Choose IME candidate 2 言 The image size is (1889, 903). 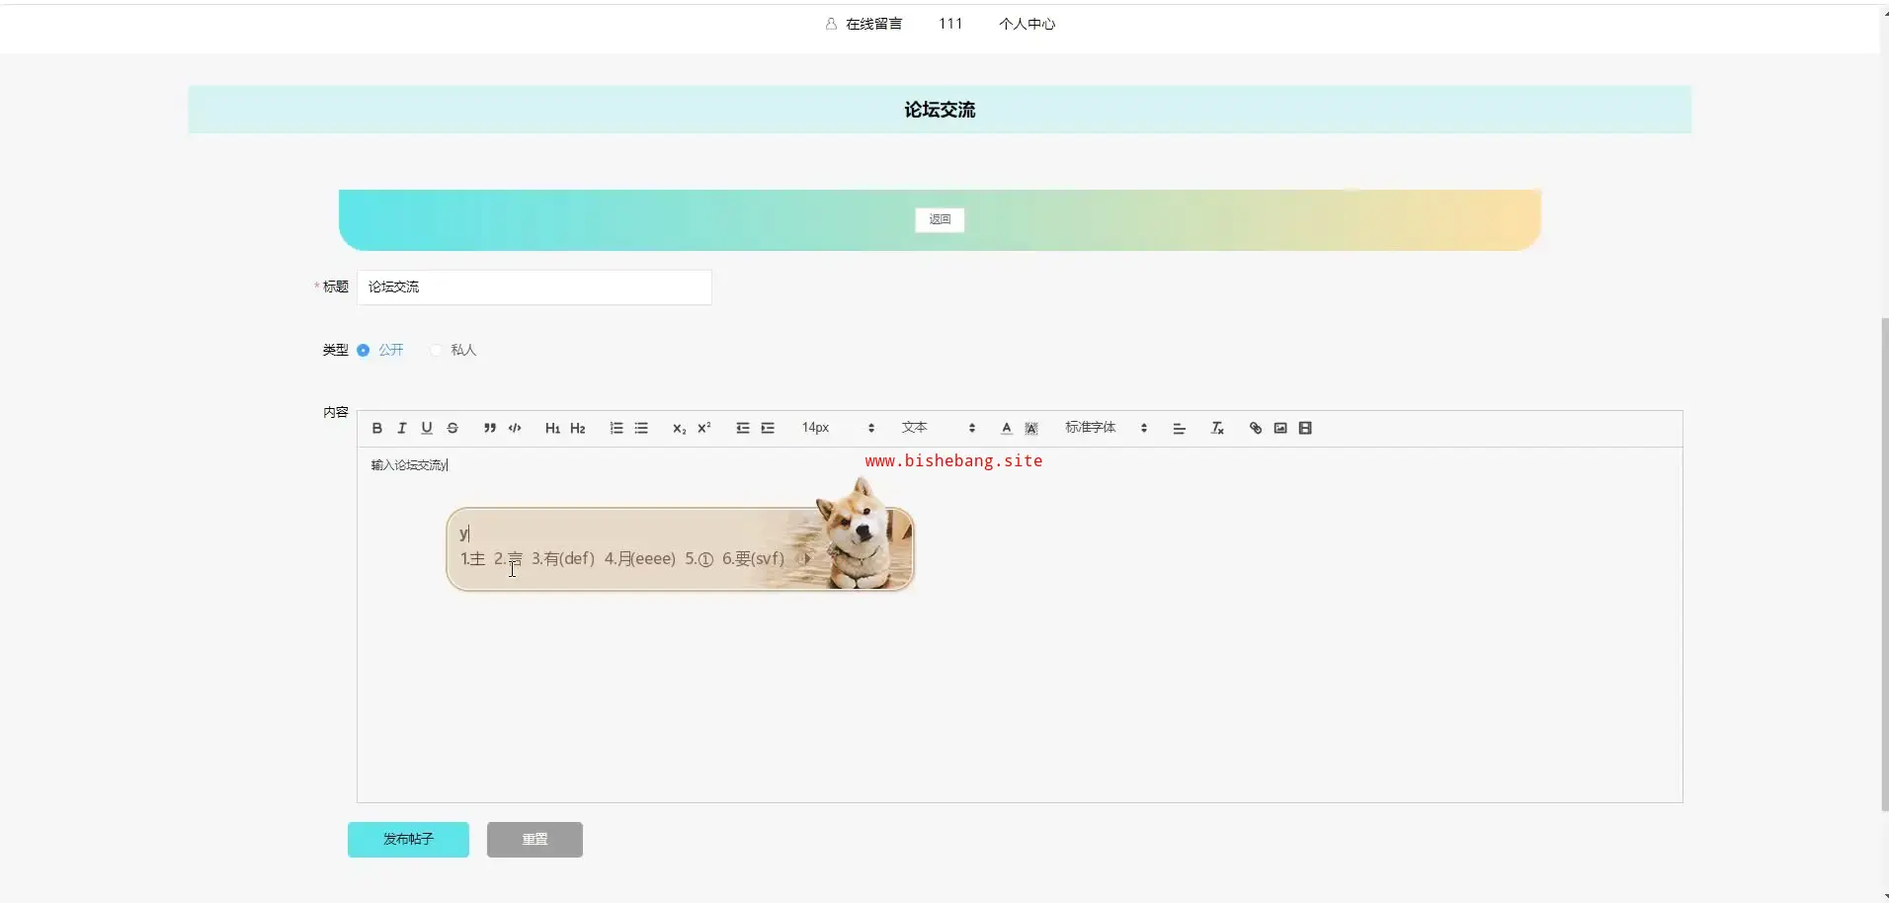508,559
